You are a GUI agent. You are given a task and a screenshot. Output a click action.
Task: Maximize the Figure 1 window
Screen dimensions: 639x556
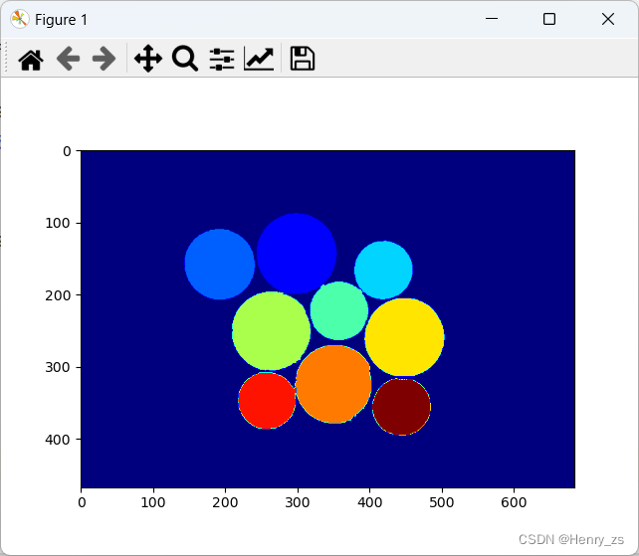(x=549, y=19)
